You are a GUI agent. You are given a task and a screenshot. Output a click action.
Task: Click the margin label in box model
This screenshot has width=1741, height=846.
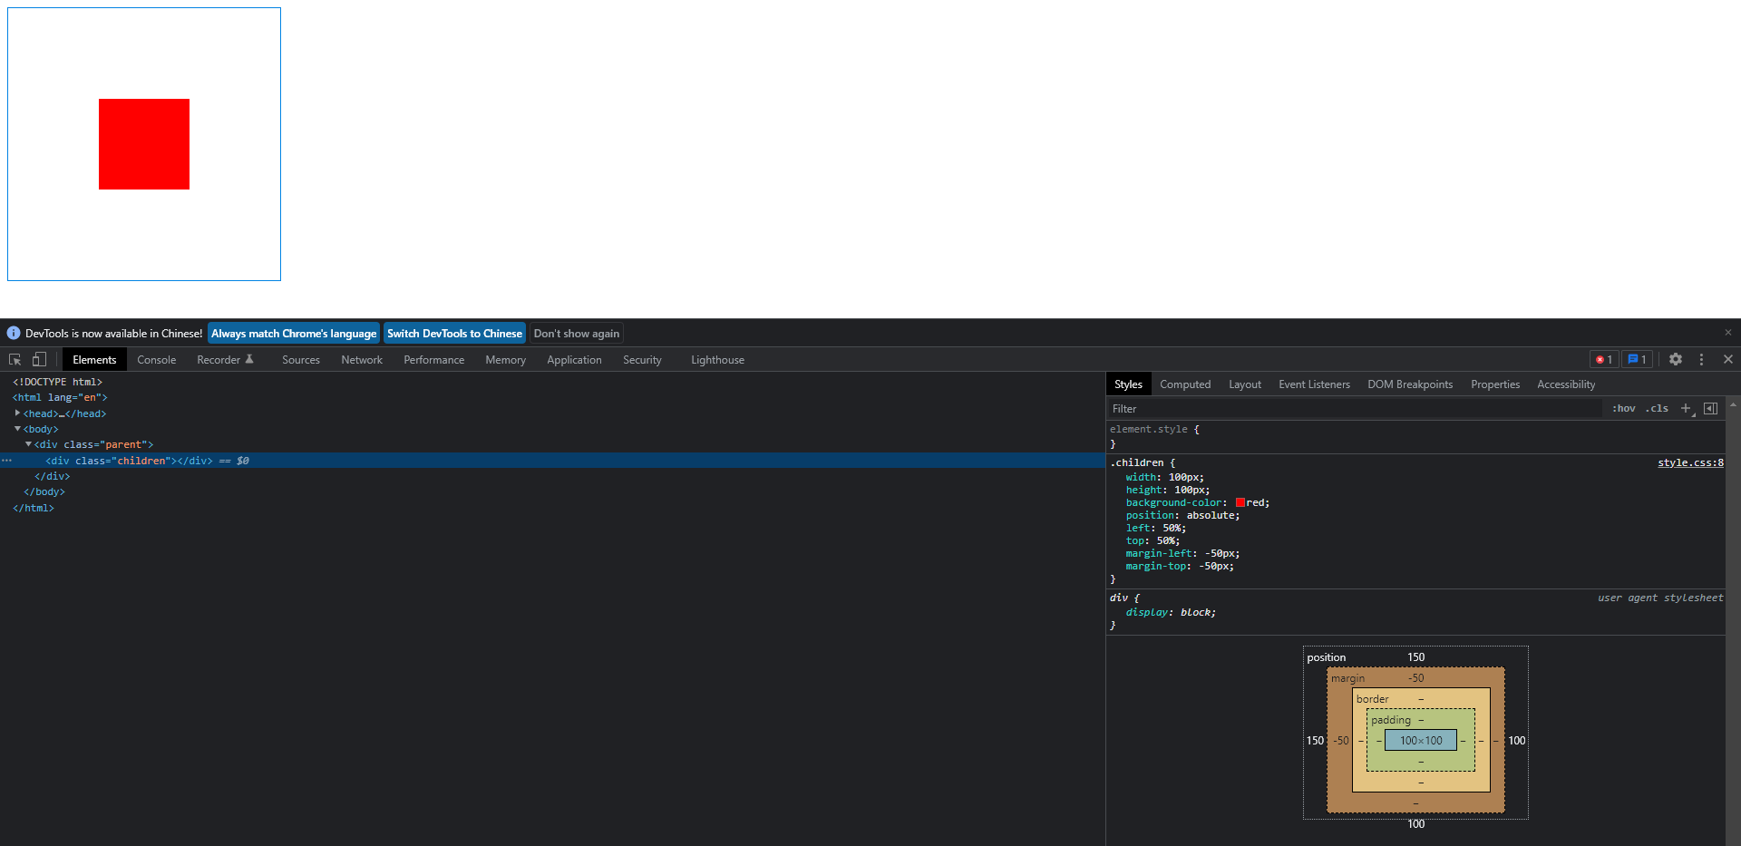tap(1347, 678)
